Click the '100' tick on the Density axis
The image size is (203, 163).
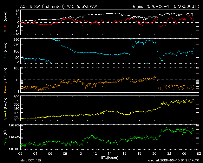(x=16, y=68)
